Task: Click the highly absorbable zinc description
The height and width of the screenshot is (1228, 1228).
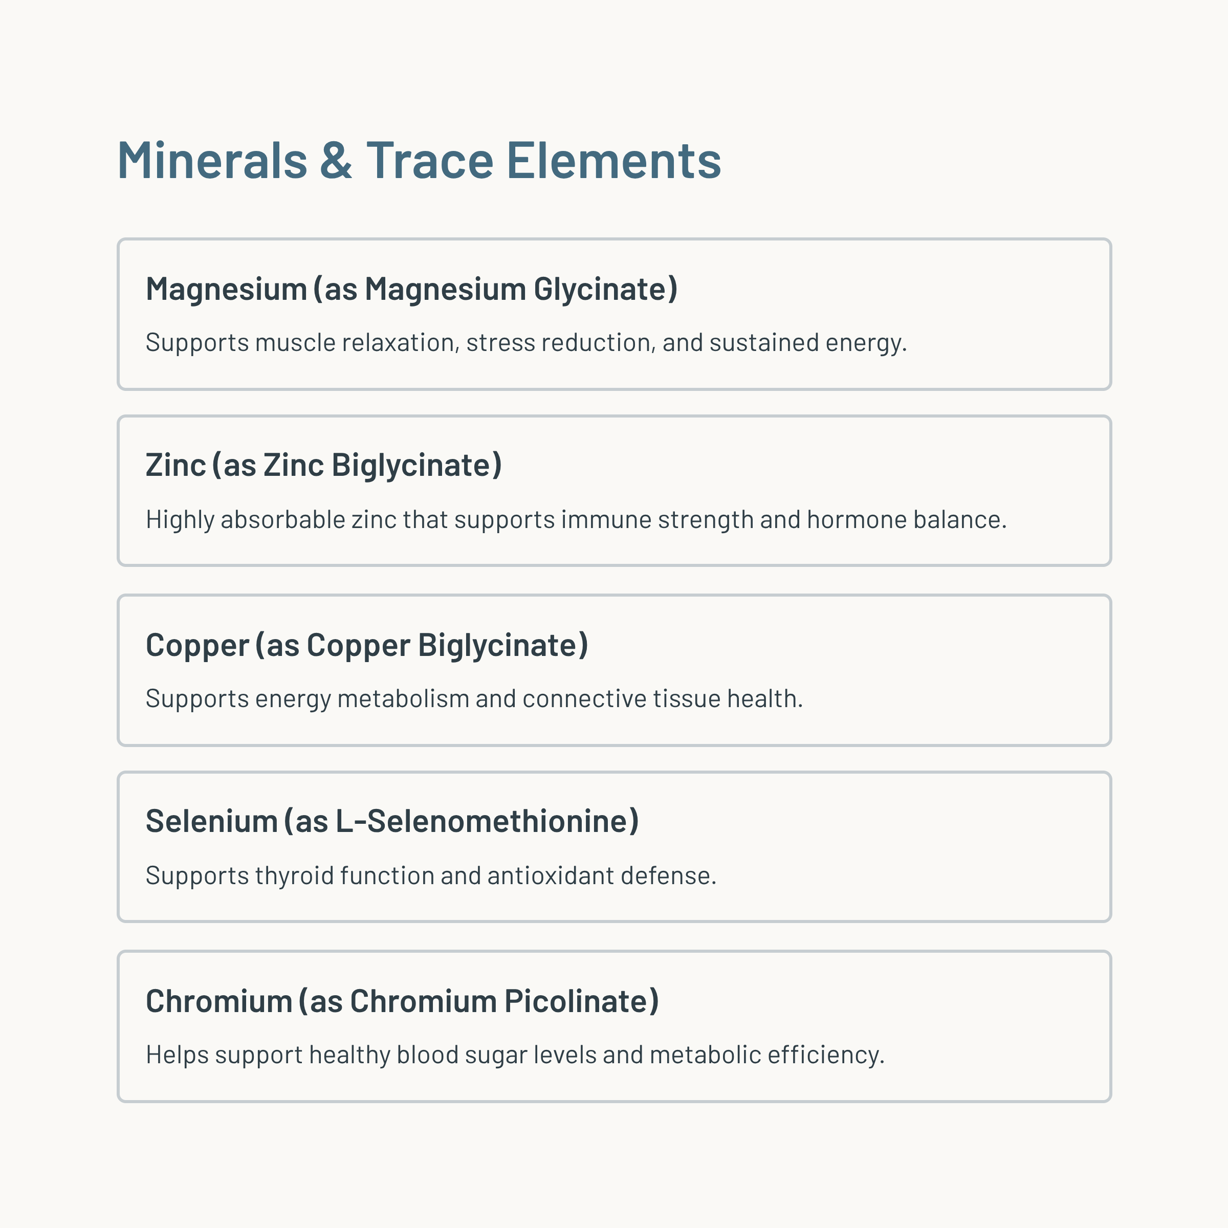Action: (577, 520)
